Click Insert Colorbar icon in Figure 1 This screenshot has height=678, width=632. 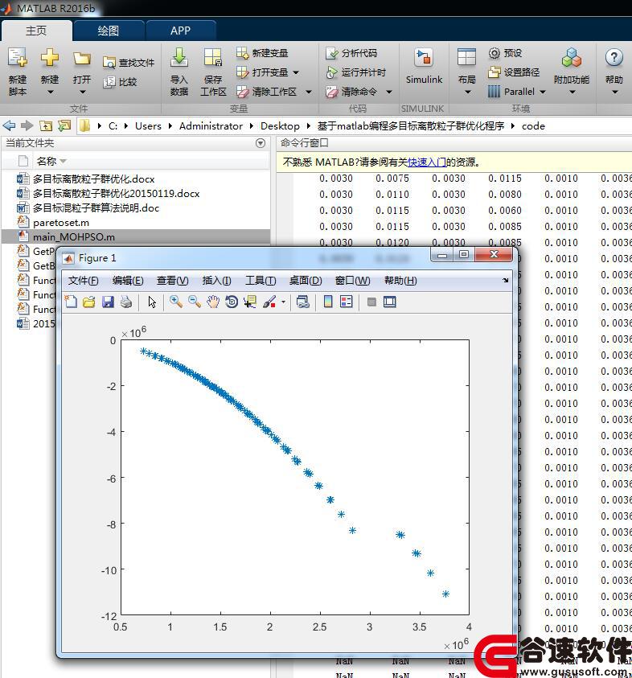[328, 302]
